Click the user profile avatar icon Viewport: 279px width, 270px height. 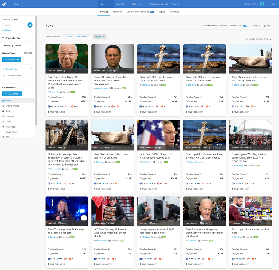(262, 4)
